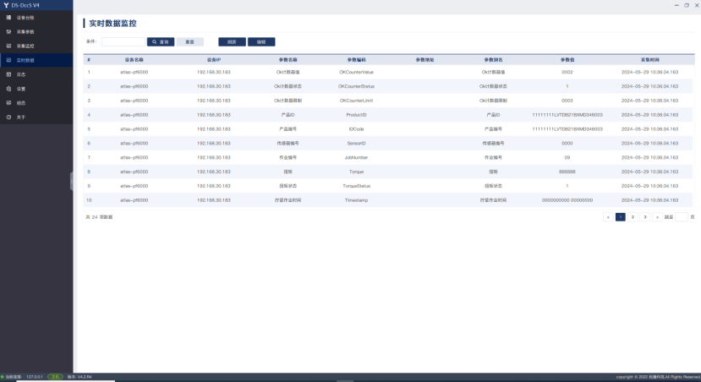Image resolution: width=701 pixels, height=382 pixels.
Task: Click the green 主机 badge in status bar
Action: pyautogui.click(x=55, y=377)
